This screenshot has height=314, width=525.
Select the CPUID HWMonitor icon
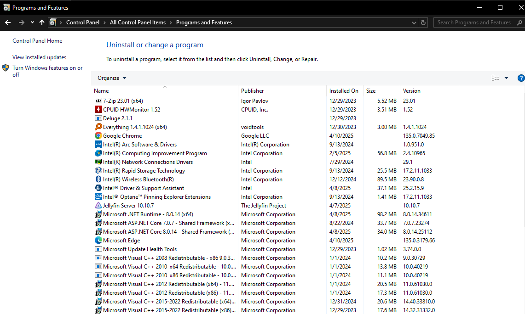tap(98, 109)
